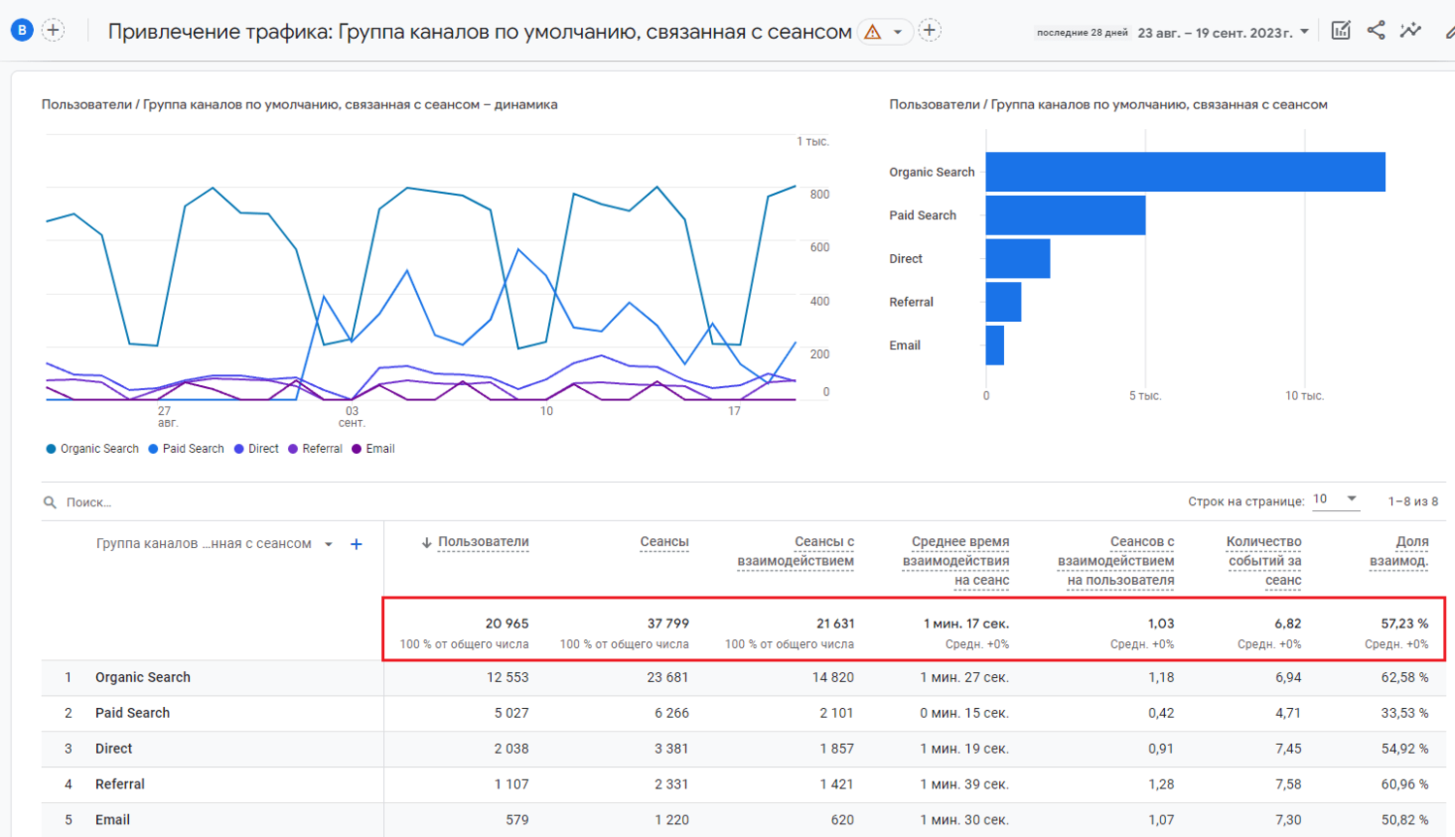Image resolution: width=1455 pixels, height=837 pixels.
Task: Click Paid Search users value 5 027
Action: point(511,713)
